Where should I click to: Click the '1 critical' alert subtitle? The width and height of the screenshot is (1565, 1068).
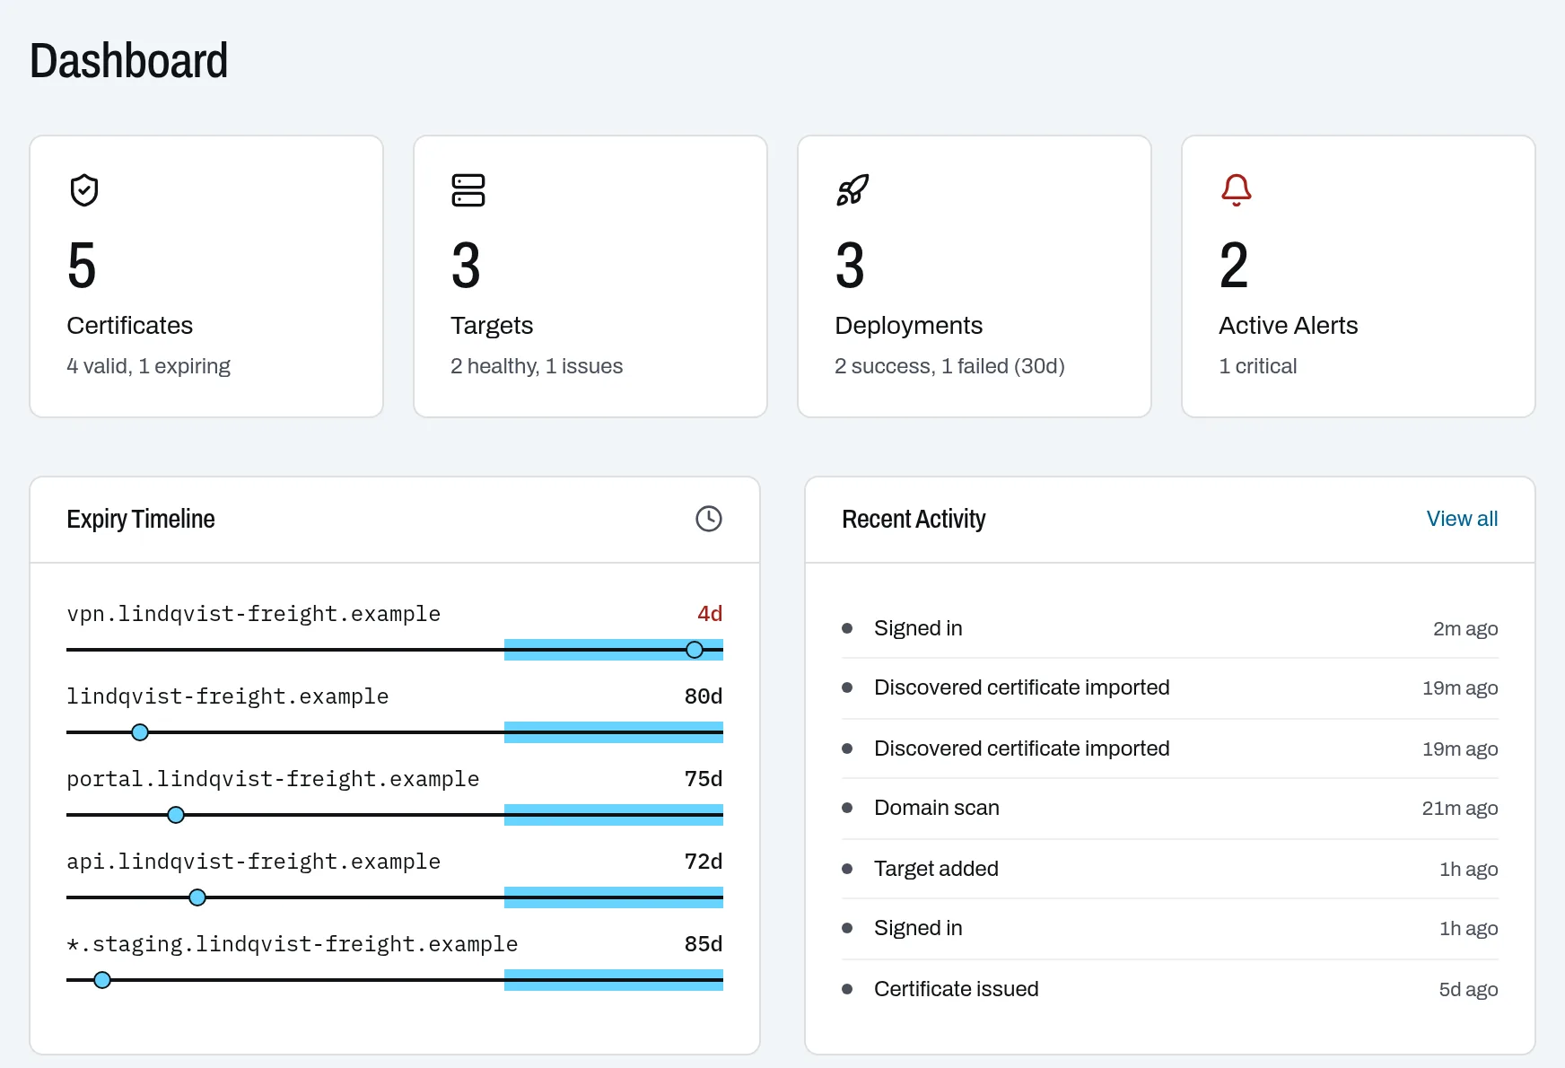pyautogui.click(x=1257, y=366)
